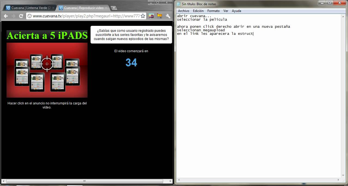This screenshot has height=186, width=348.
Task: Click the countdown number 34
Action: click(131, 63)
